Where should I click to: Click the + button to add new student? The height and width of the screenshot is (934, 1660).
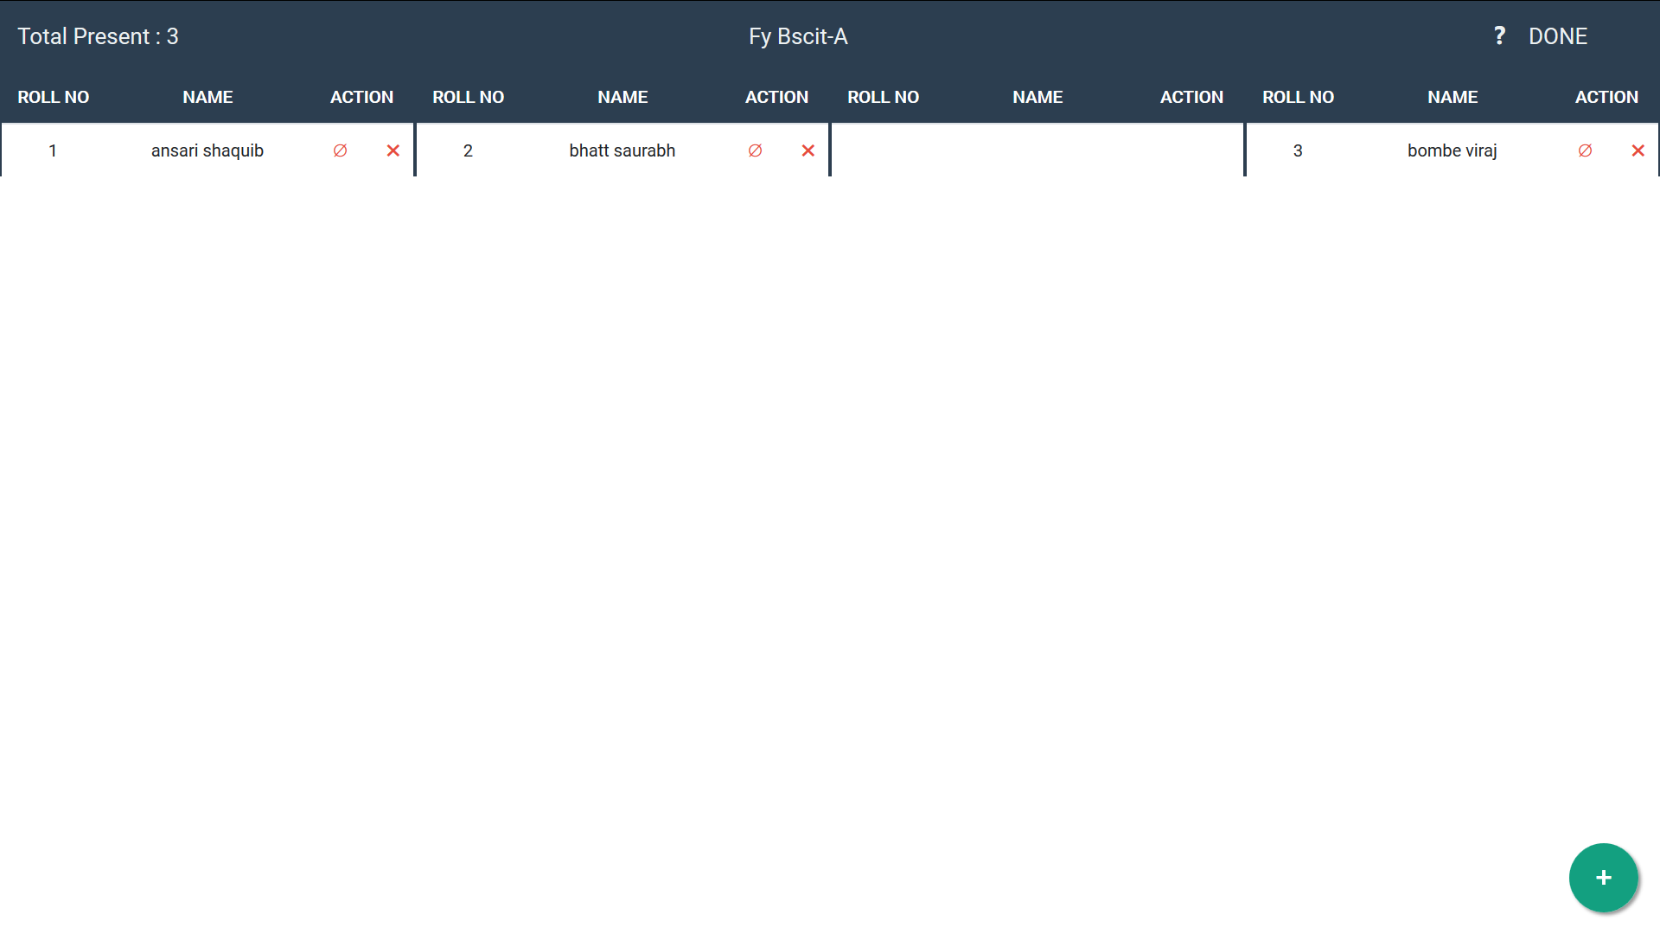coord(1604,877)
